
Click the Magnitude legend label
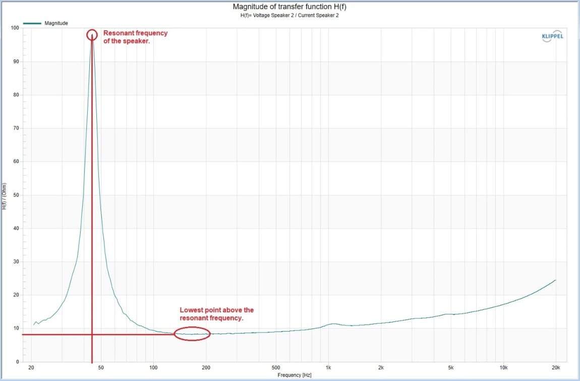[56, 23]
